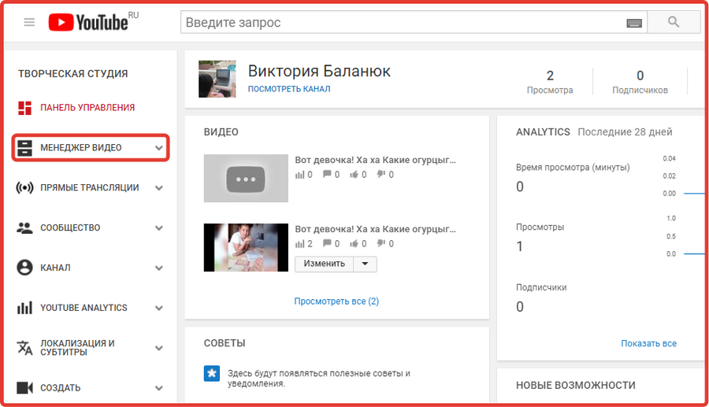Click the Творческая студия heading
Viewport: 709px width, 407px height.
click(x=72, y=74)
